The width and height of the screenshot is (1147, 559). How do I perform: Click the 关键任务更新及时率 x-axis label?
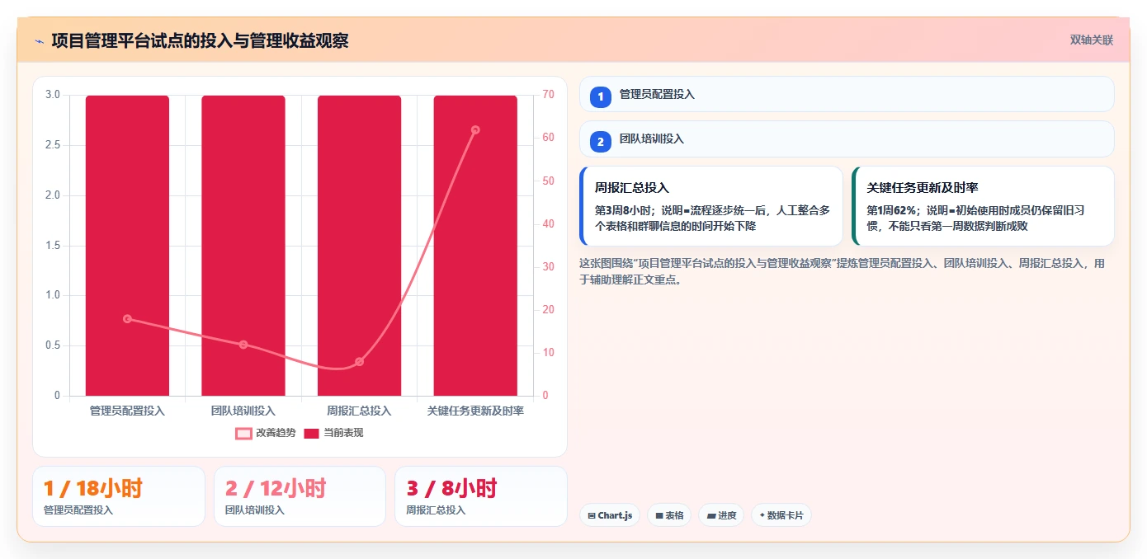click(x=475, y=411)
